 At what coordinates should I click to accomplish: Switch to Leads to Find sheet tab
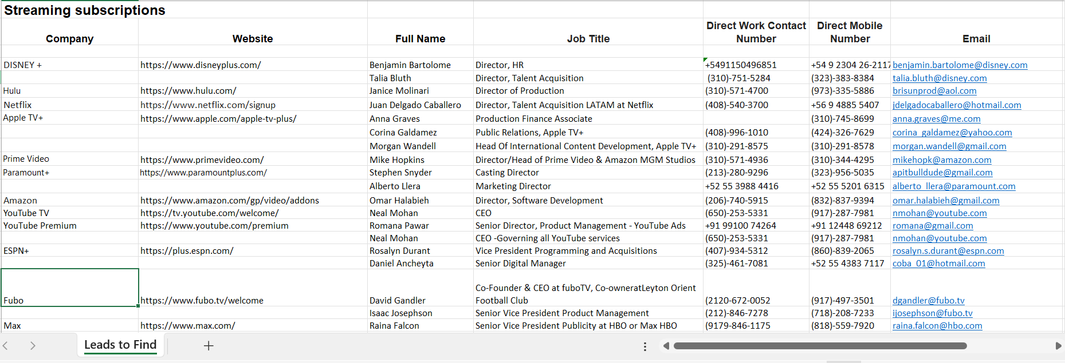click(x=120, y=345)
